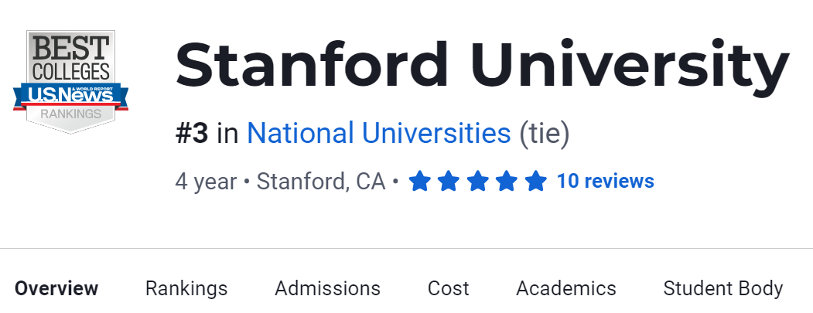The image size is (813, 313).
Task: Click the U.S. News logo ribbon
Action: [70, 96]
